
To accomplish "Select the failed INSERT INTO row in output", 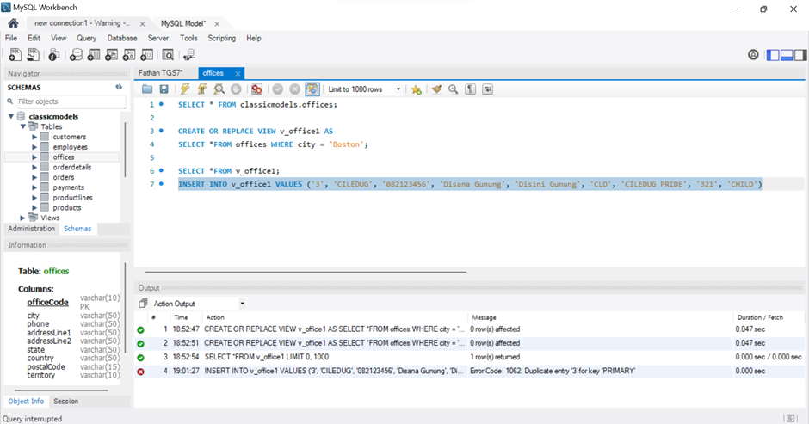I will [469, 371].
